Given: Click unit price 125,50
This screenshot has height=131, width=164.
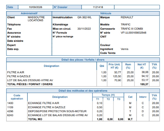Looking at the screenshot, I should pos(117,76).
